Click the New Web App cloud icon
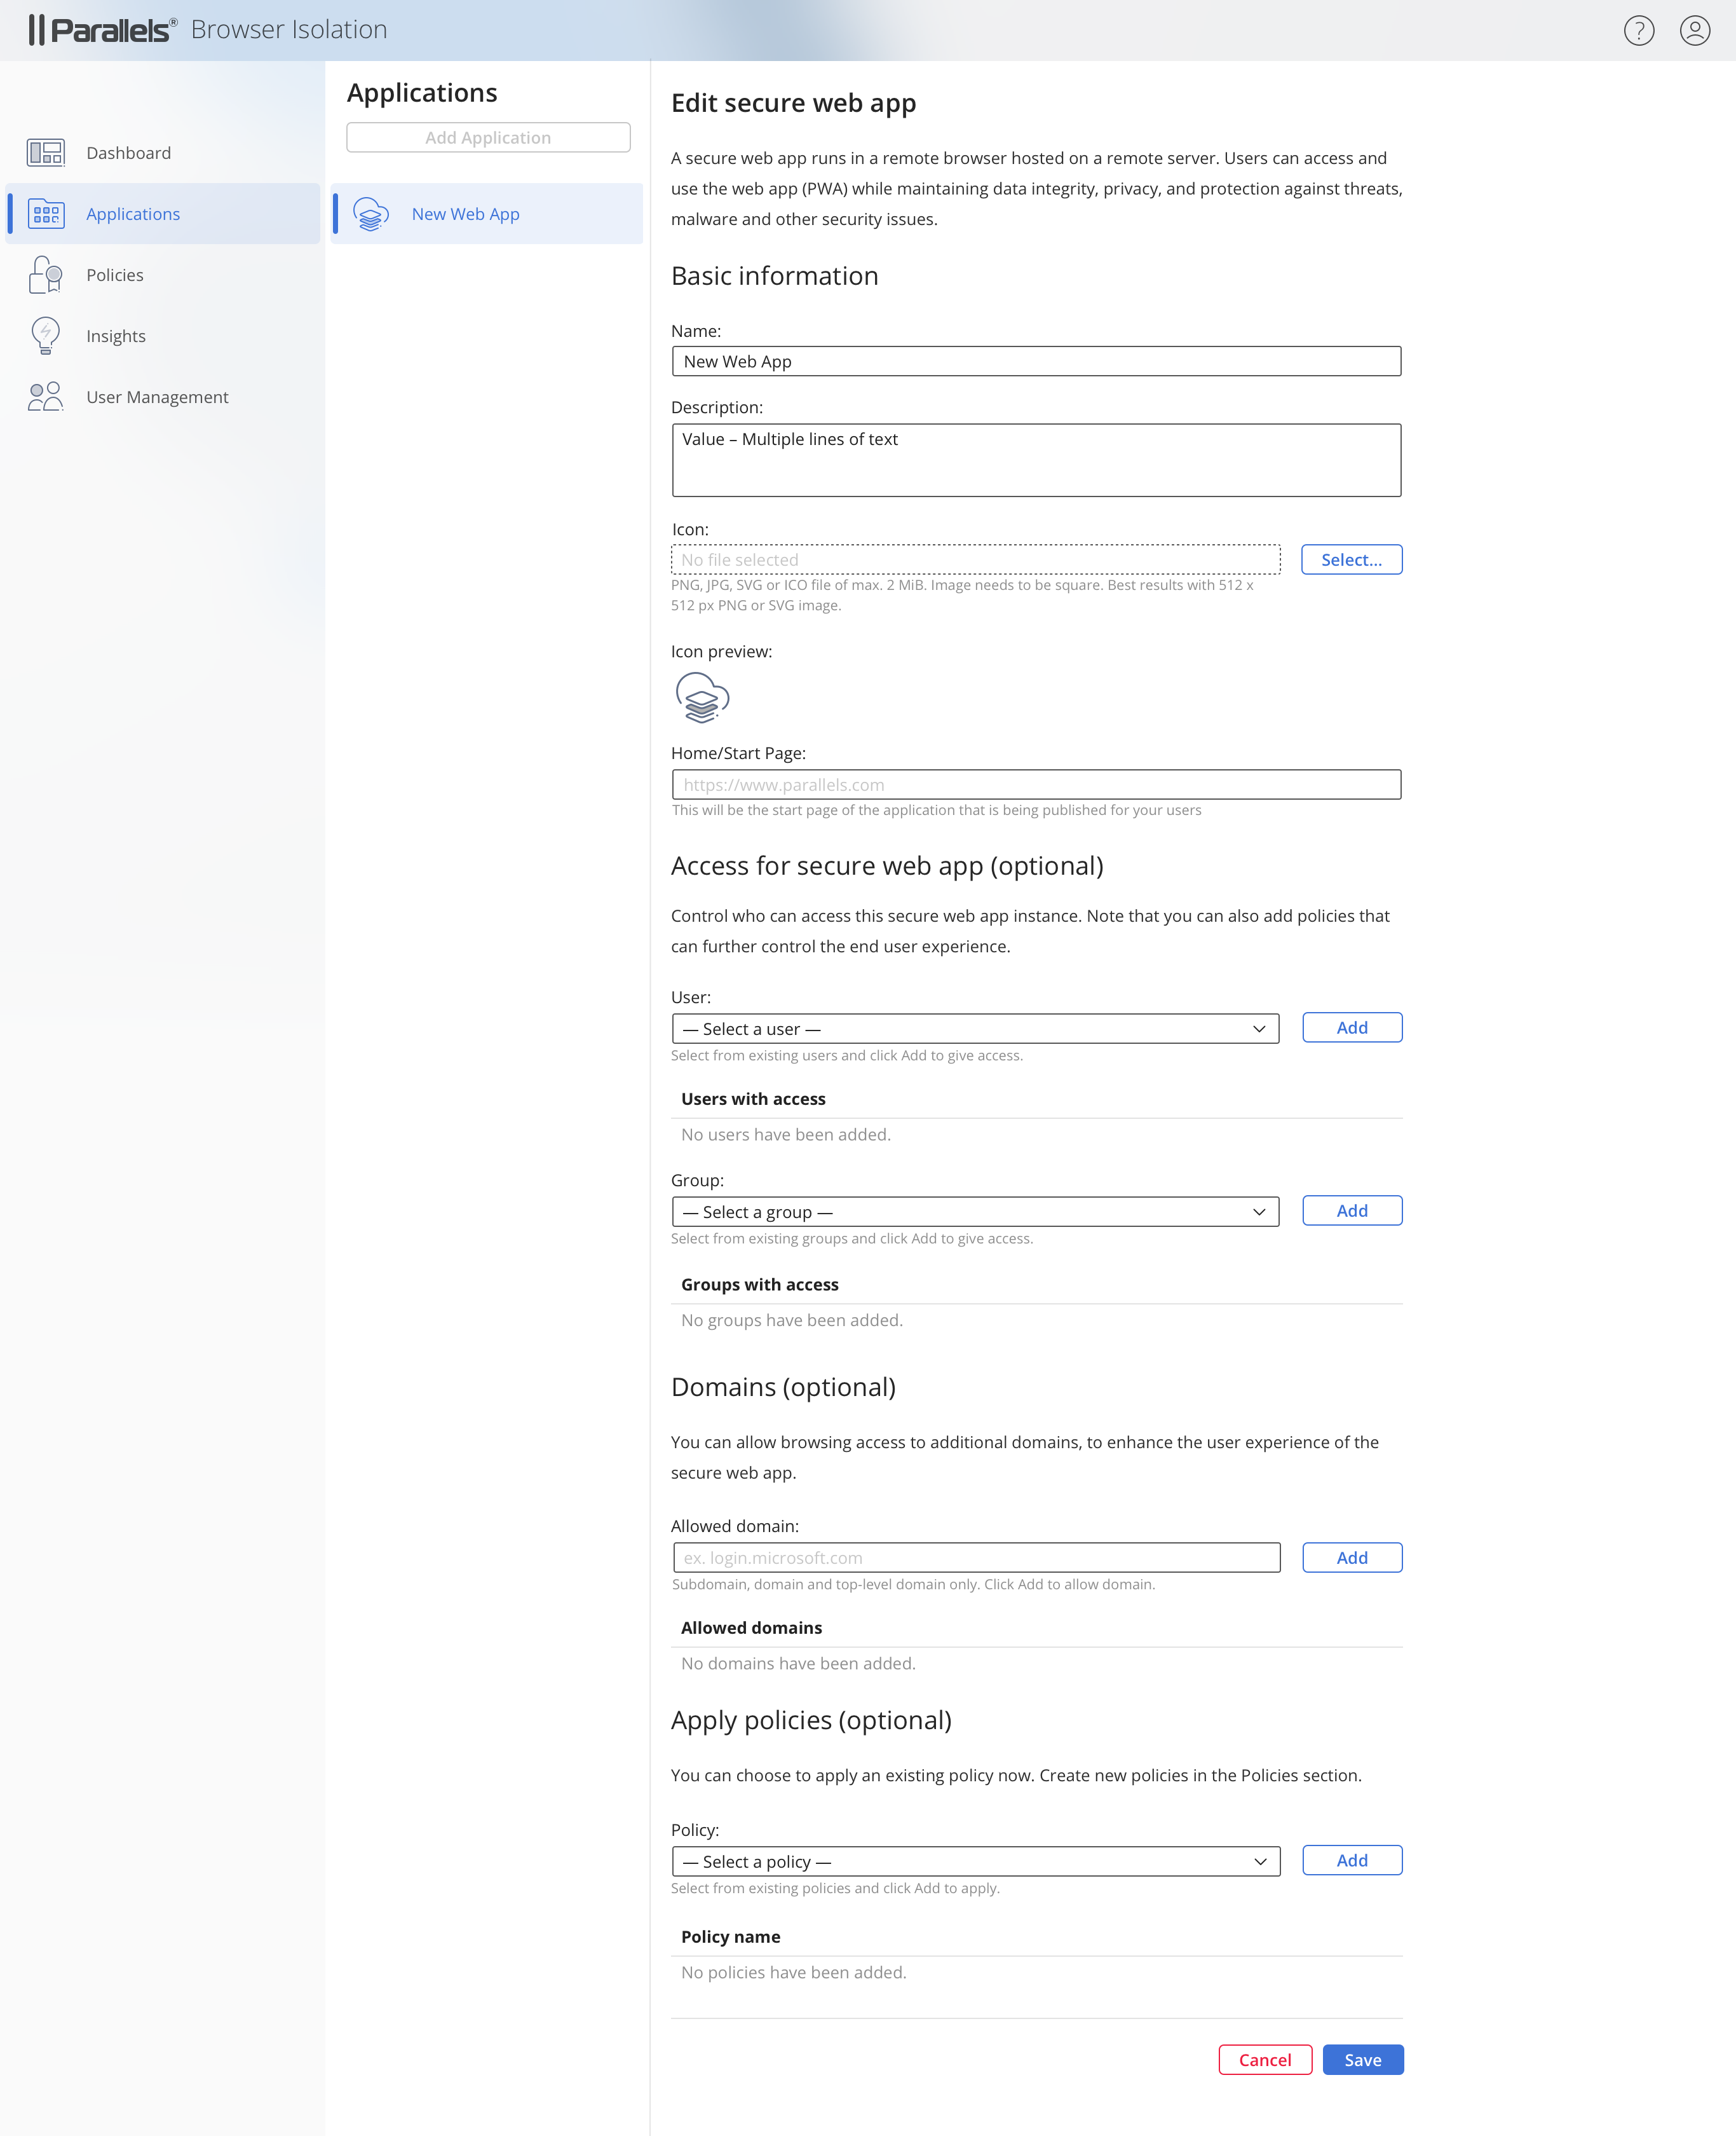Viewport: 1736px width, 2136px height. (x=371, y=214)
